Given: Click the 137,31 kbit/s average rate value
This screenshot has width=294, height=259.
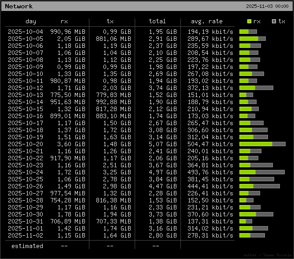Looking at the screenshot, I should point(210,221).
